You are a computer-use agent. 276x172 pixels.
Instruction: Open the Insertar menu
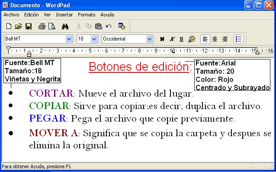(x=64, y=15)
